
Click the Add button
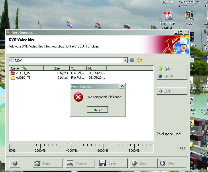(x=172, y=68)
